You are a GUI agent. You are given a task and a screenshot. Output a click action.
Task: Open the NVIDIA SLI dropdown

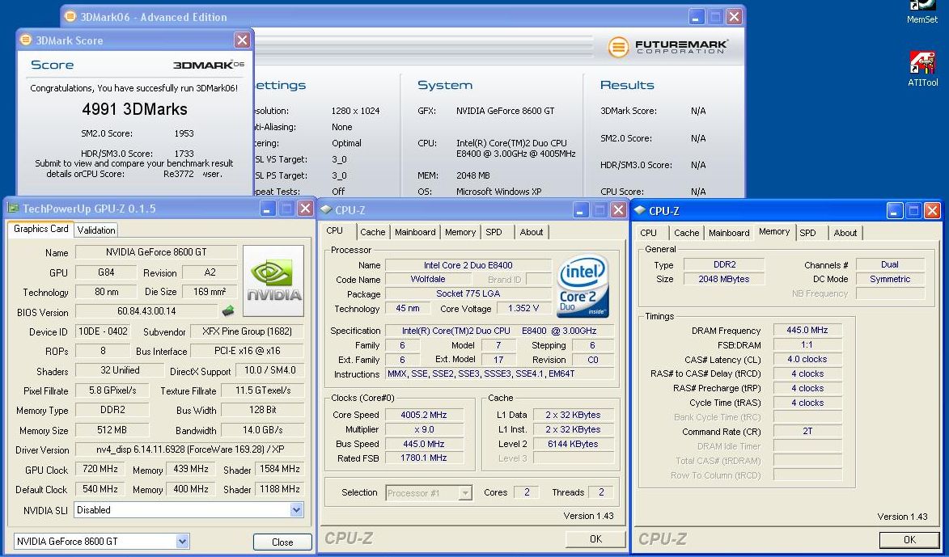coord(296,510)
